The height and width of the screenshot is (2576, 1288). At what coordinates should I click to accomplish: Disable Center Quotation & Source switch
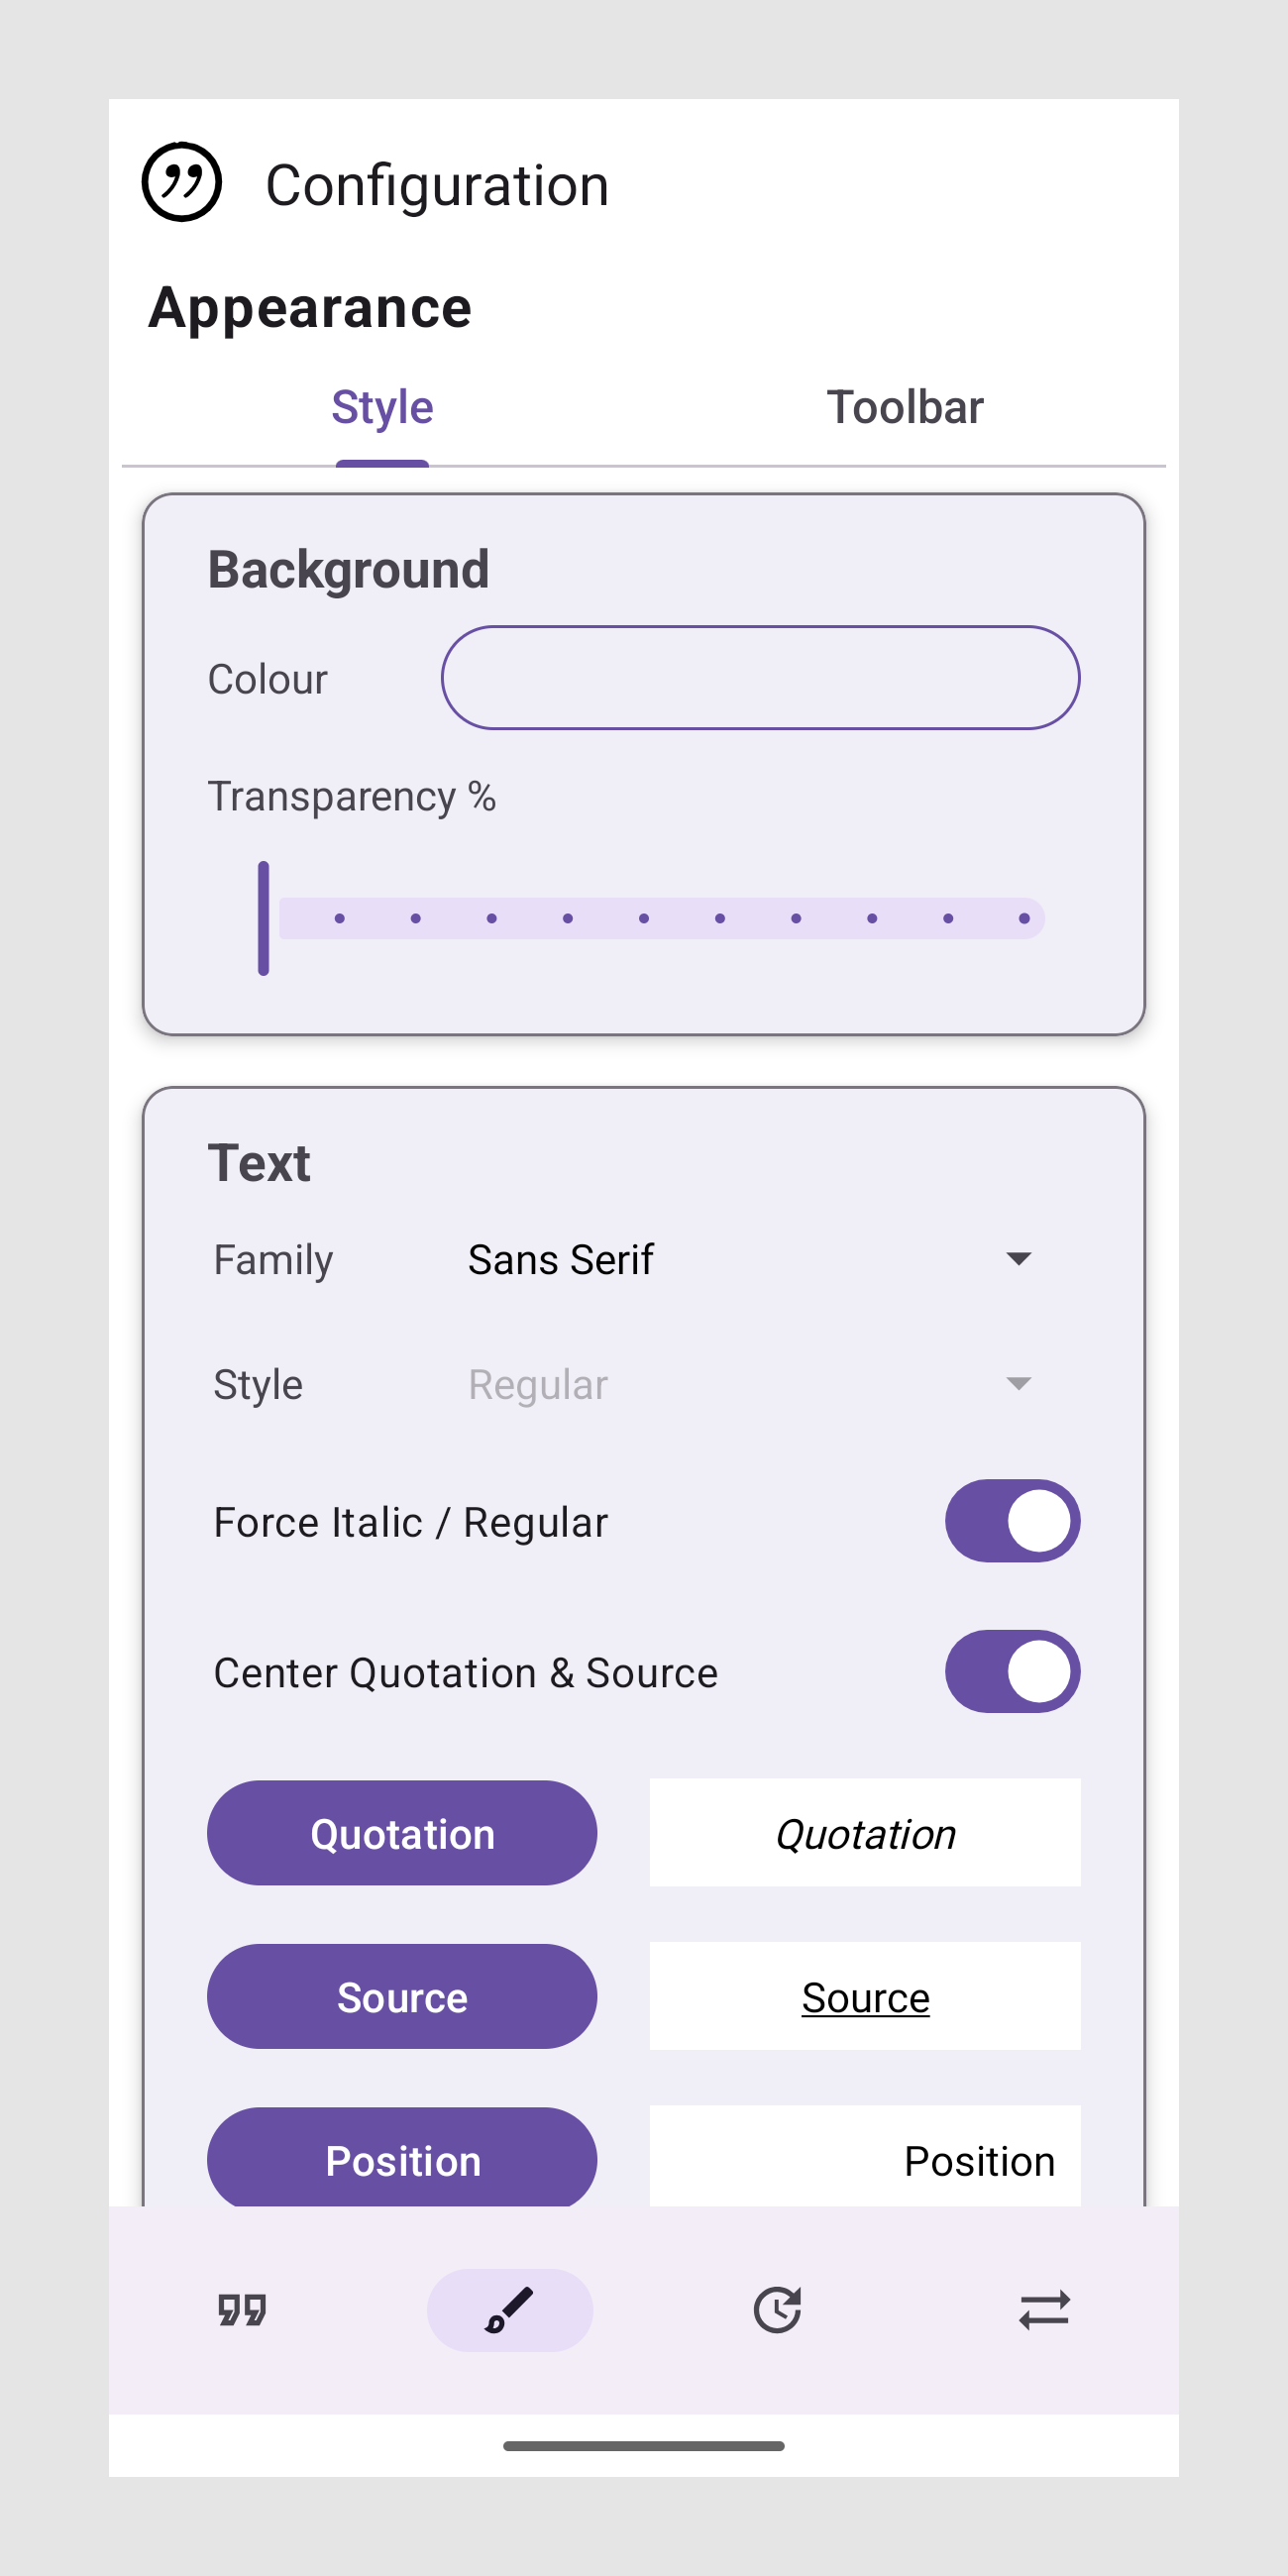[x=1012, y=1671]
